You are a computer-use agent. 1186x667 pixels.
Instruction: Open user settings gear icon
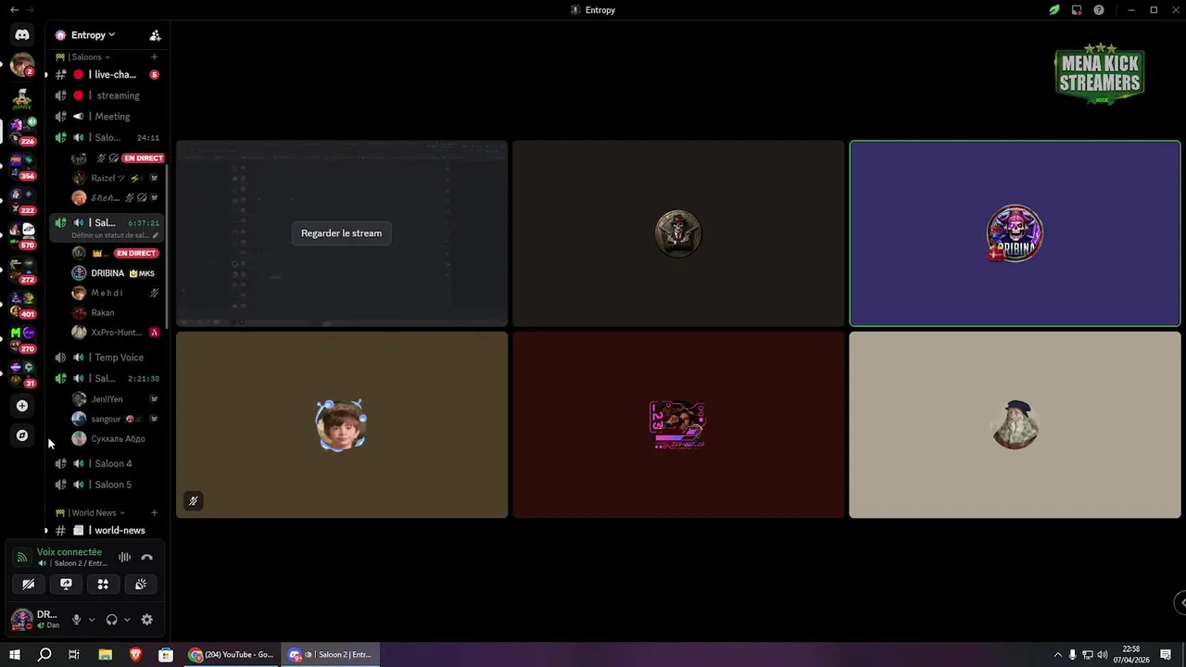click(146, 620)
